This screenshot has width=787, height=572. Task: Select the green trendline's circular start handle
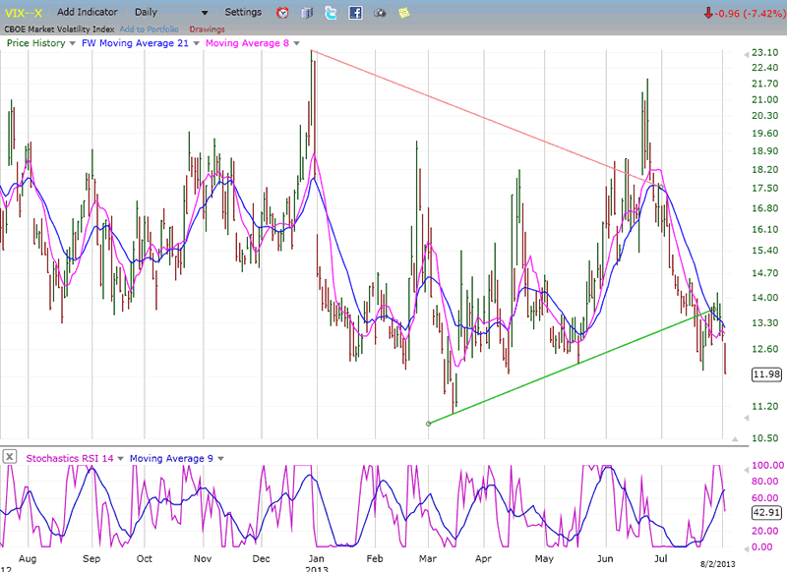428,424
